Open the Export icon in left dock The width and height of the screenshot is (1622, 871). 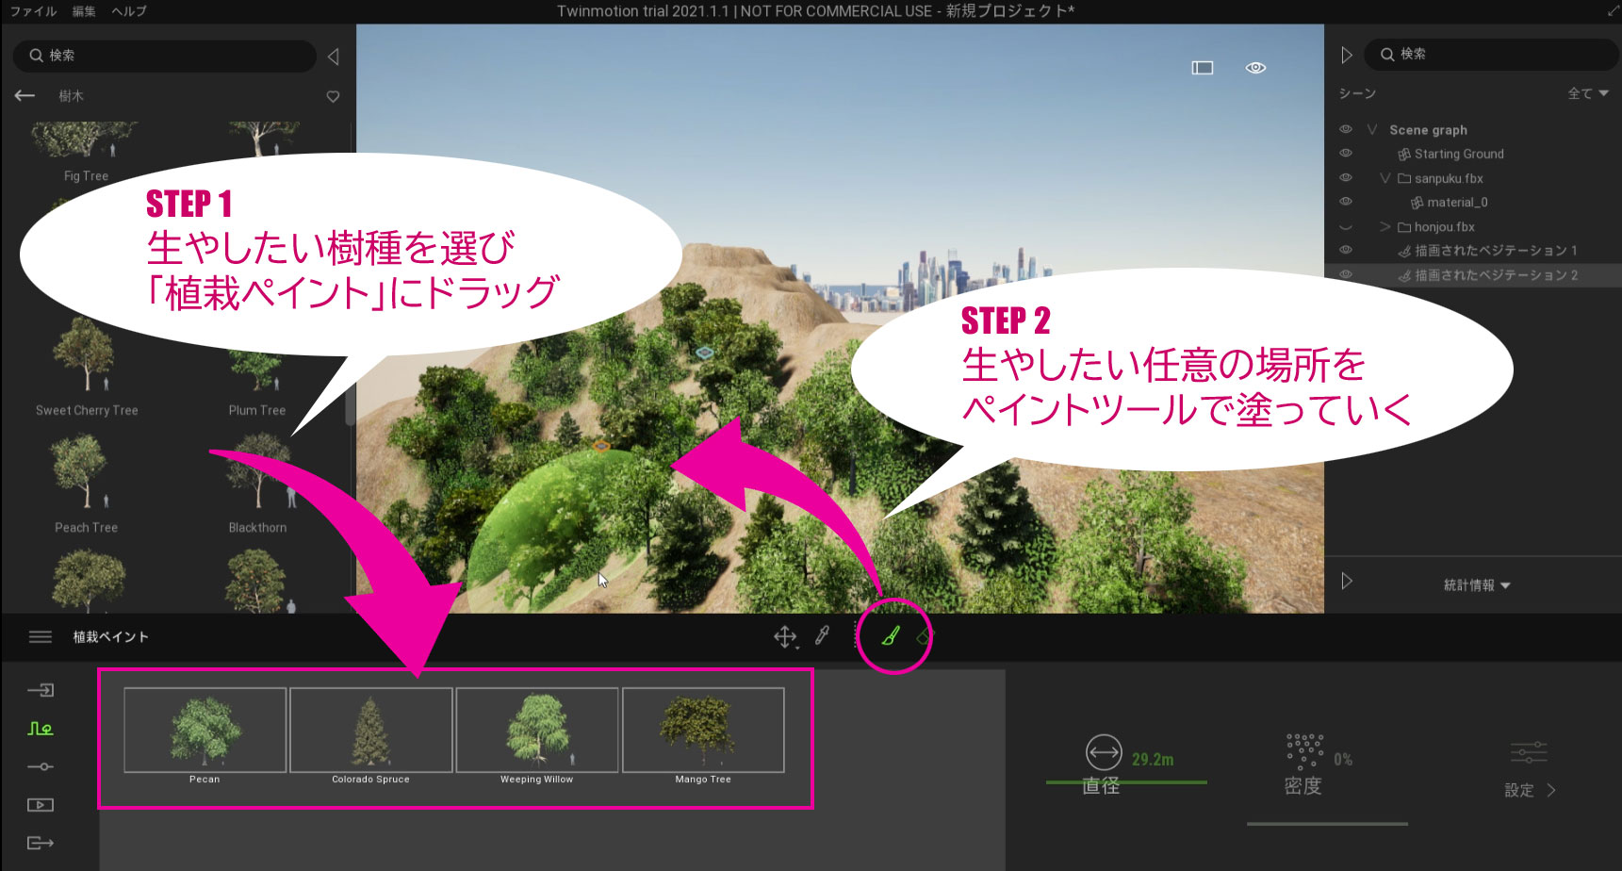pyautogui.click(x=41, y=843)
